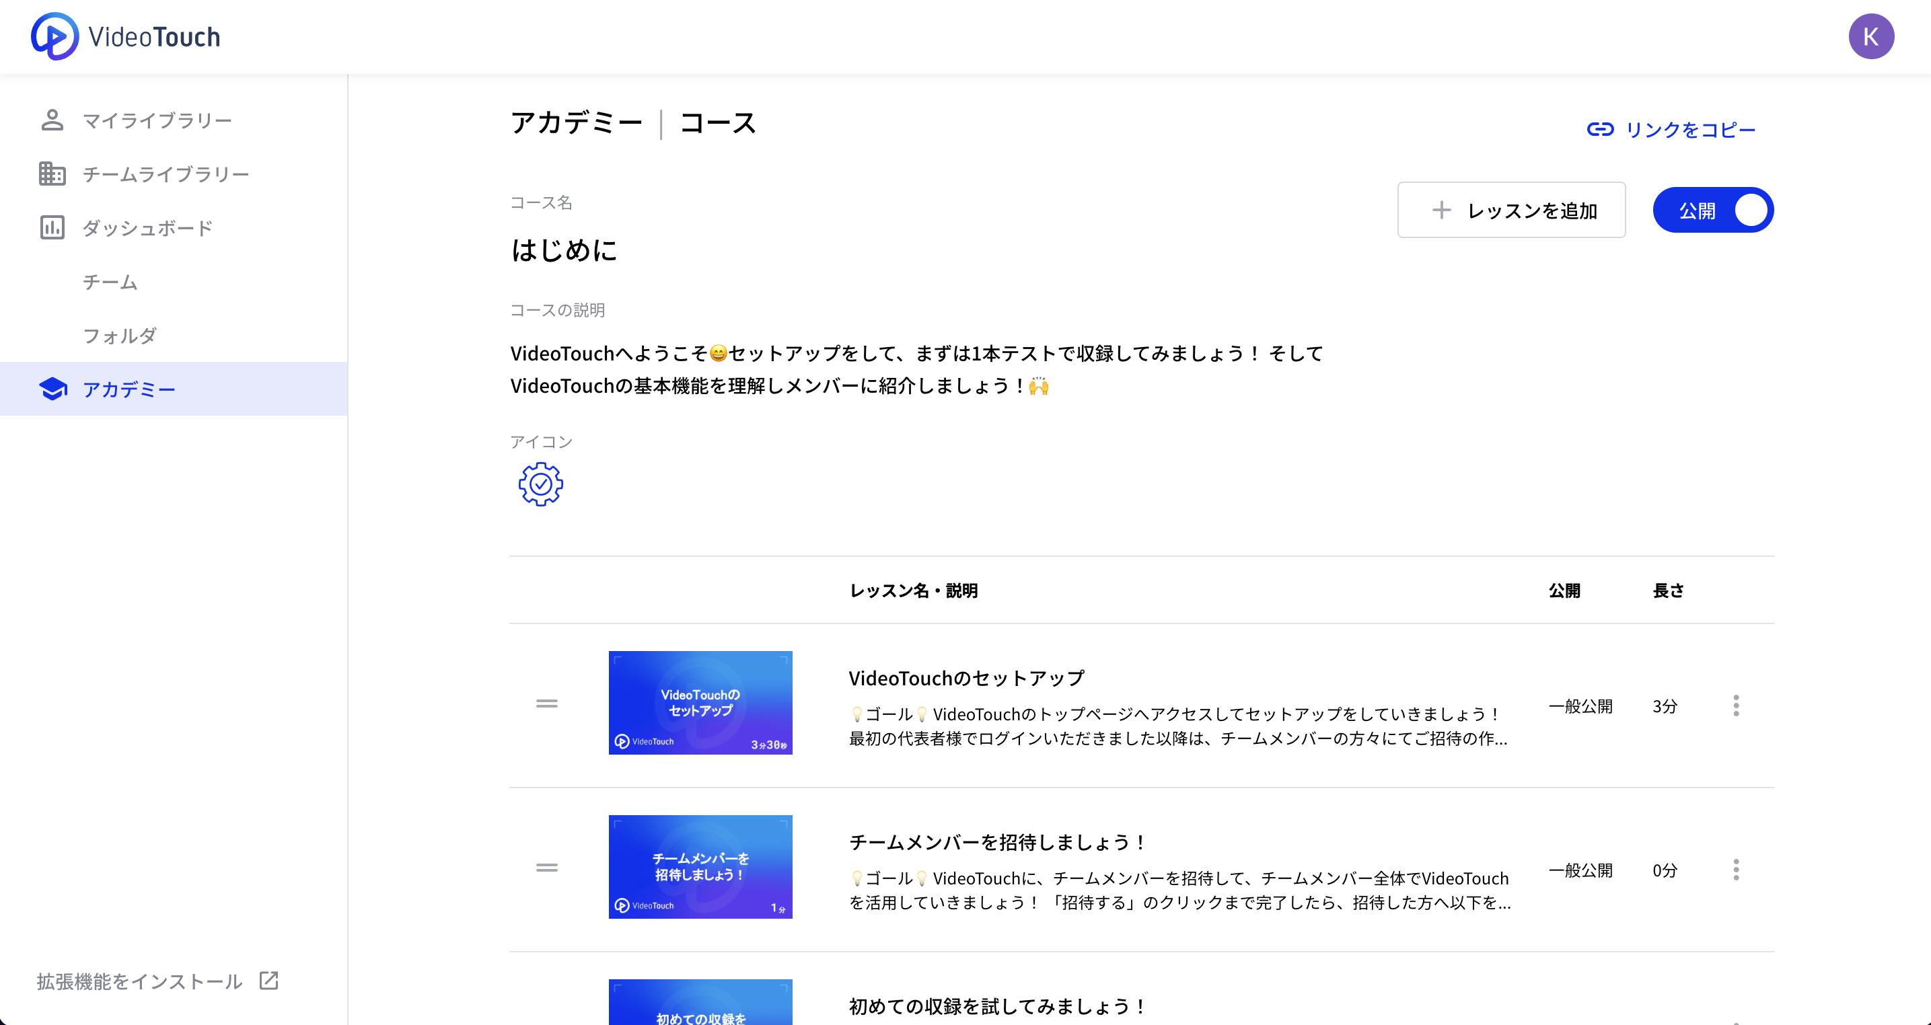
Task: Click the course description text starting VideoTouchへようこそ
Action: [917, 369]
